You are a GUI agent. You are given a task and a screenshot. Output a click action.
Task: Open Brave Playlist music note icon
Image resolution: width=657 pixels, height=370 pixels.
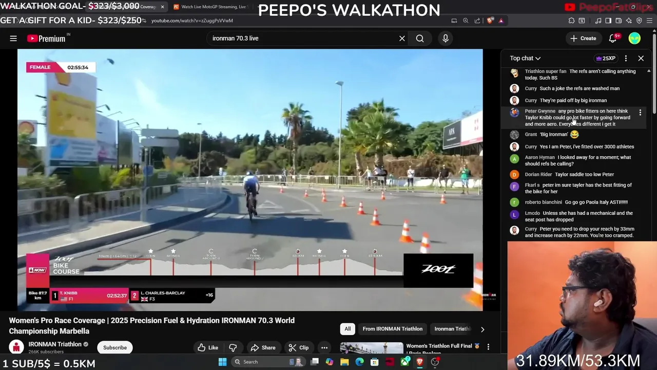click(598, 21)
